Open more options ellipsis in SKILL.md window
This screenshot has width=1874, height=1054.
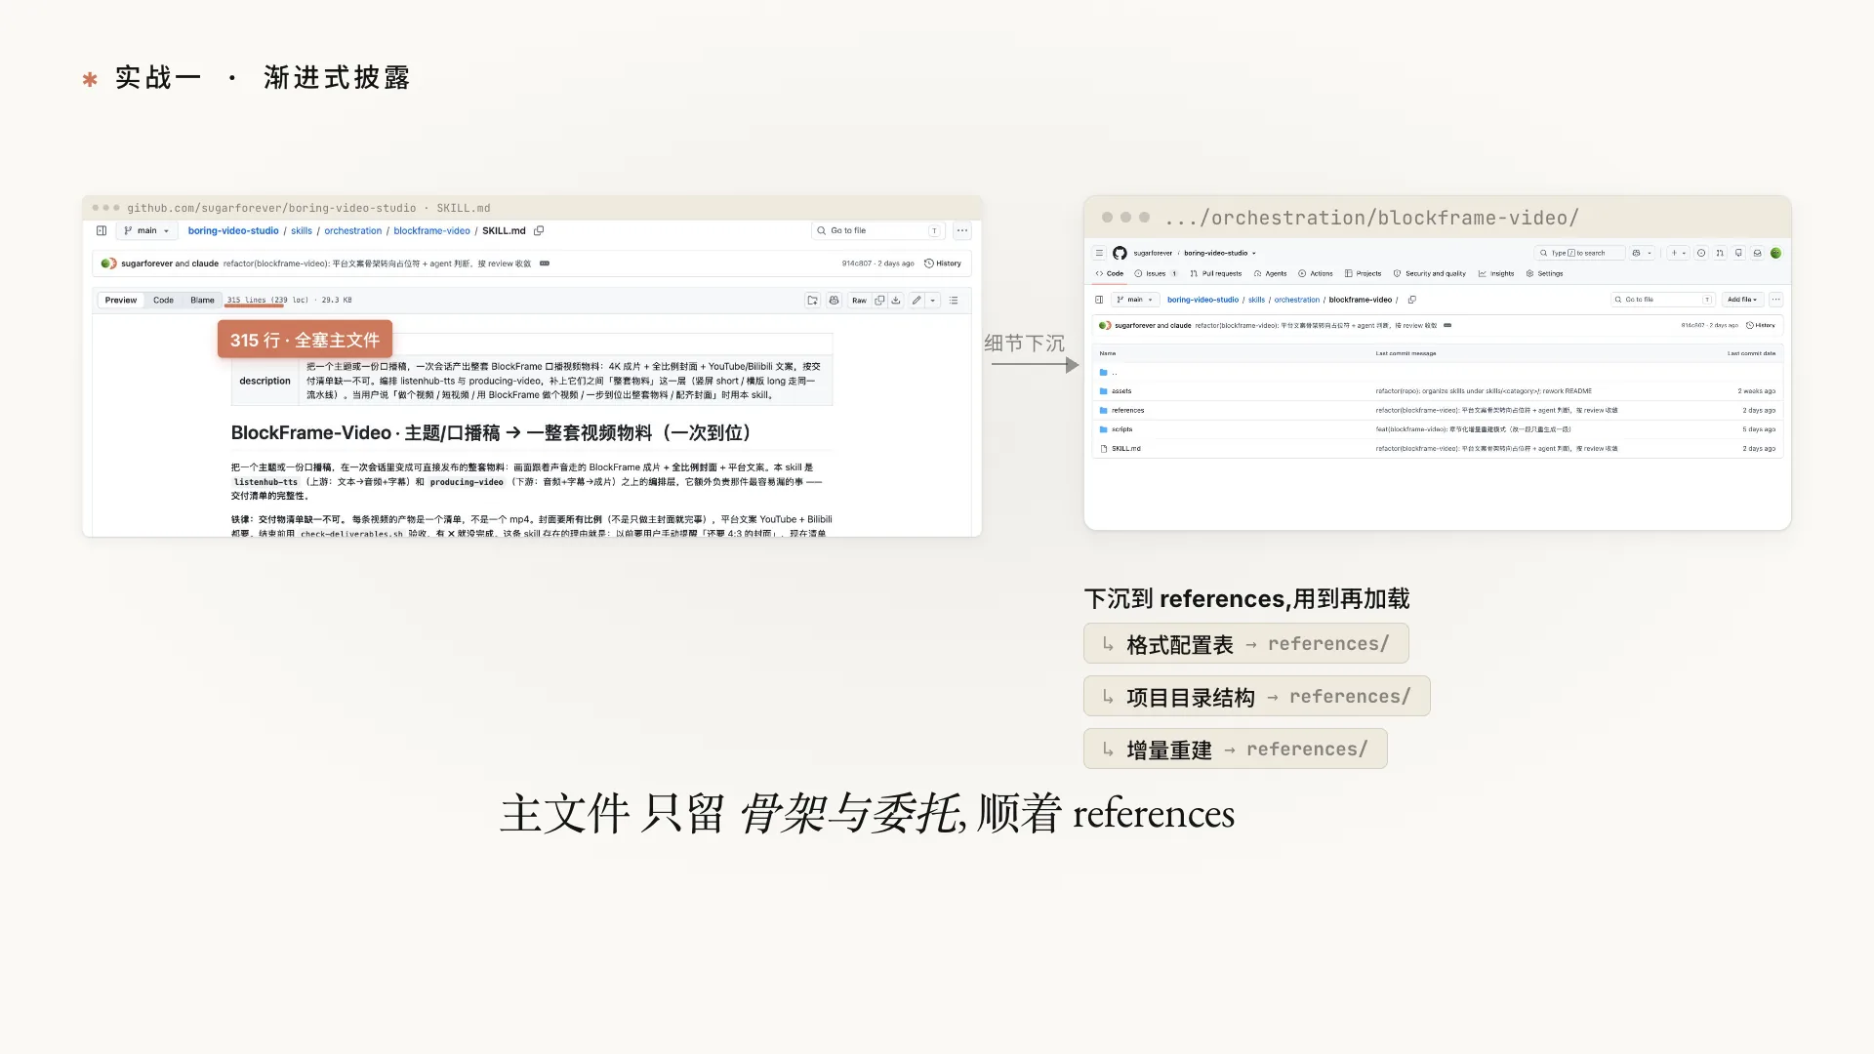click(x=962, y=231)
